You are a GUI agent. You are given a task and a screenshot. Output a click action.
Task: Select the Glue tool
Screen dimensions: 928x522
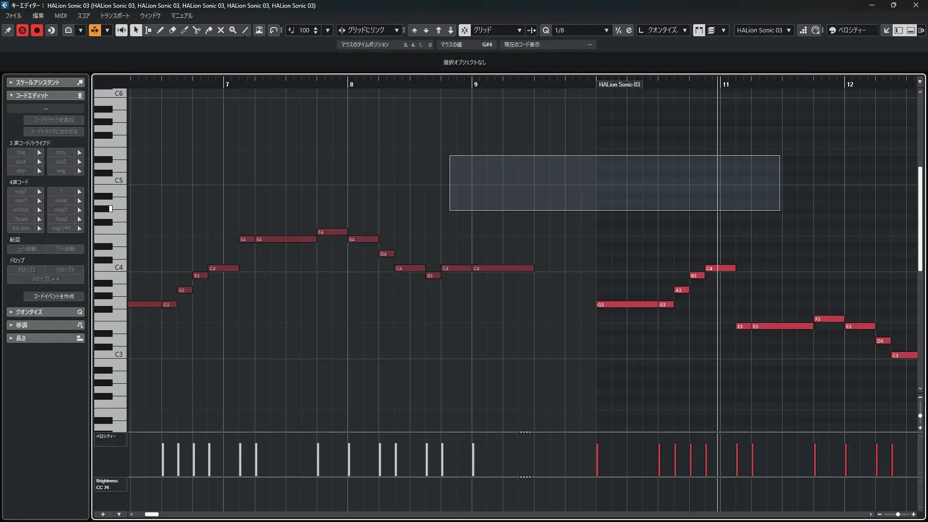[209, 30]
